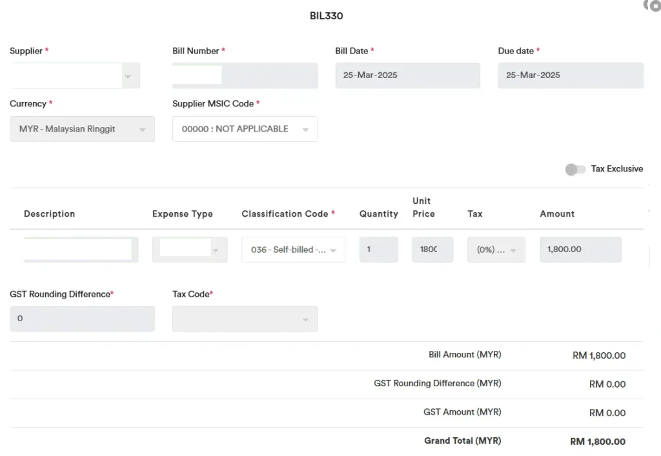Viewport: 661px width, 456px height.
Task: Open Classification Code 036 Self-billed dropdown
Action: pyautogui.click(x=333, y=250)
